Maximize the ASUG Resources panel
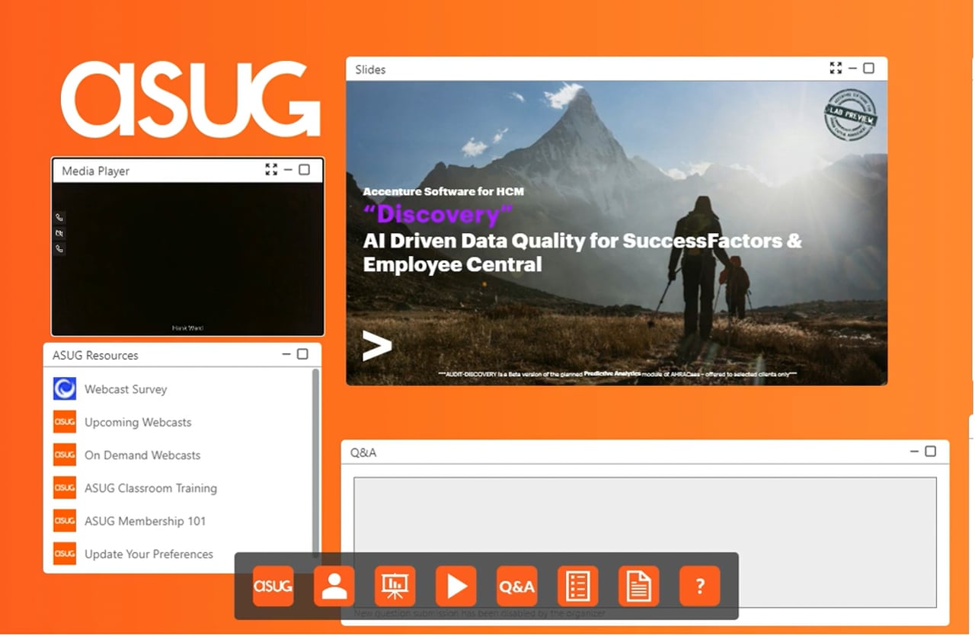 [302, 354]
